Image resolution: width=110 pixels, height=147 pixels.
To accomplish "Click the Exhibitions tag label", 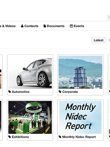I will pos(20,137).
